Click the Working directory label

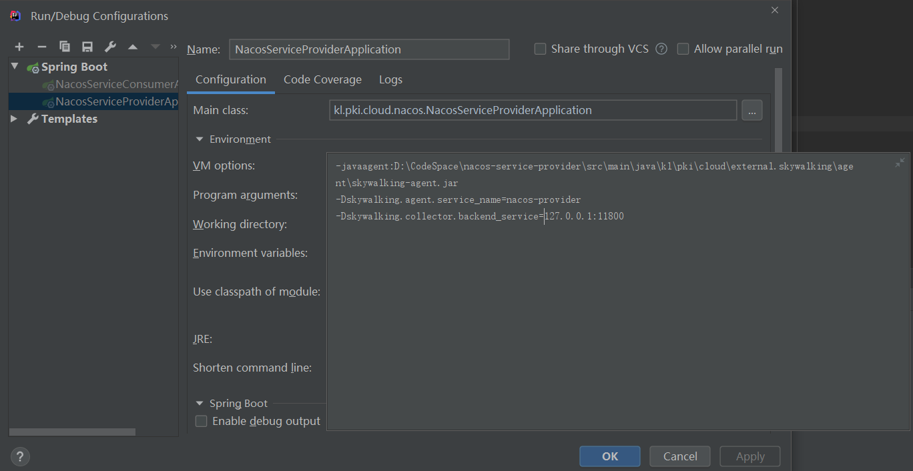[x=240, y=224]
